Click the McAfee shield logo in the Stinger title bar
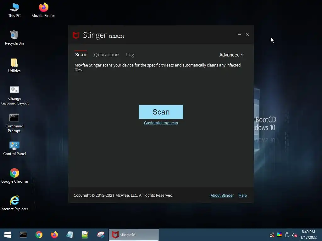Viewport: 322px width, 241px height. [x=76, y=35]
